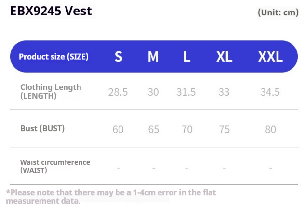The image size is (305, 222).
Task: Click the "Waist circumference (WAIST)" row label
Action: point(55,166)
